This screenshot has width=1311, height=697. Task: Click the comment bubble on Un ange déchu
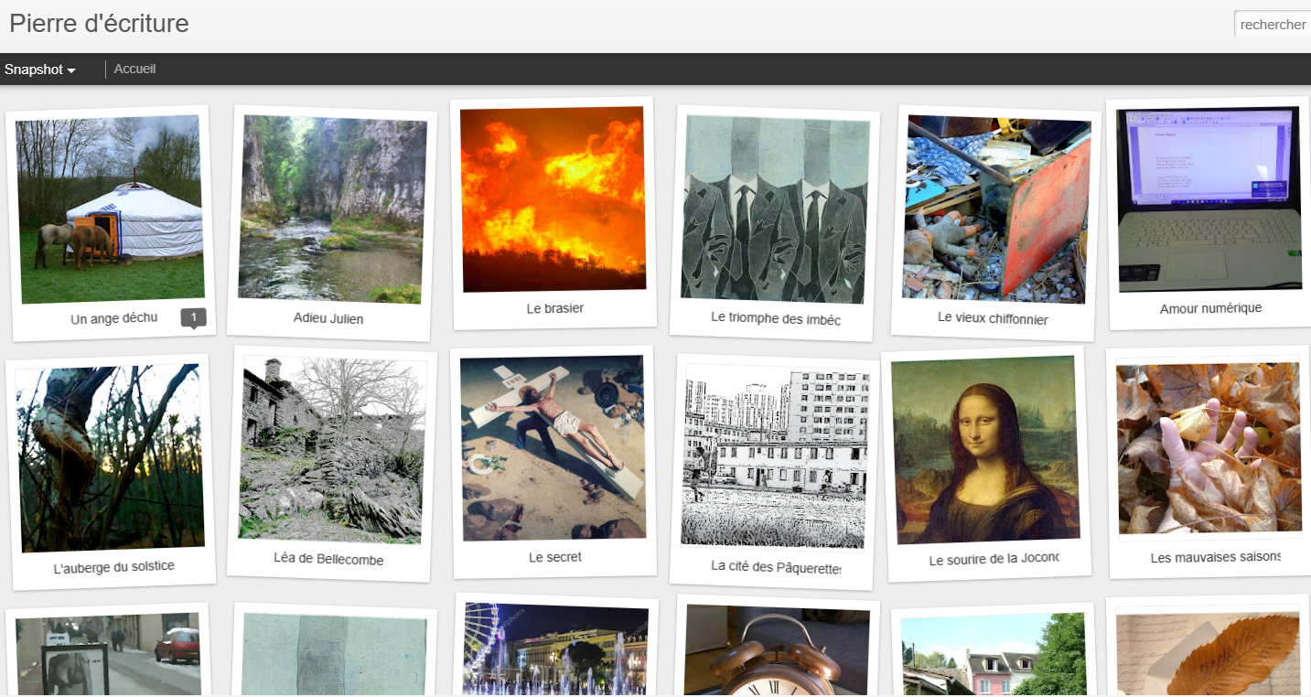pos(193,317)
